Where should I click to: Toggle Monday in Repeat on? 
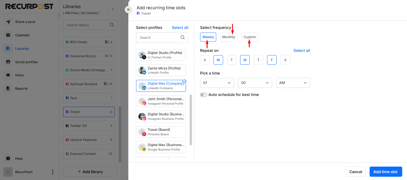point(218,60)
